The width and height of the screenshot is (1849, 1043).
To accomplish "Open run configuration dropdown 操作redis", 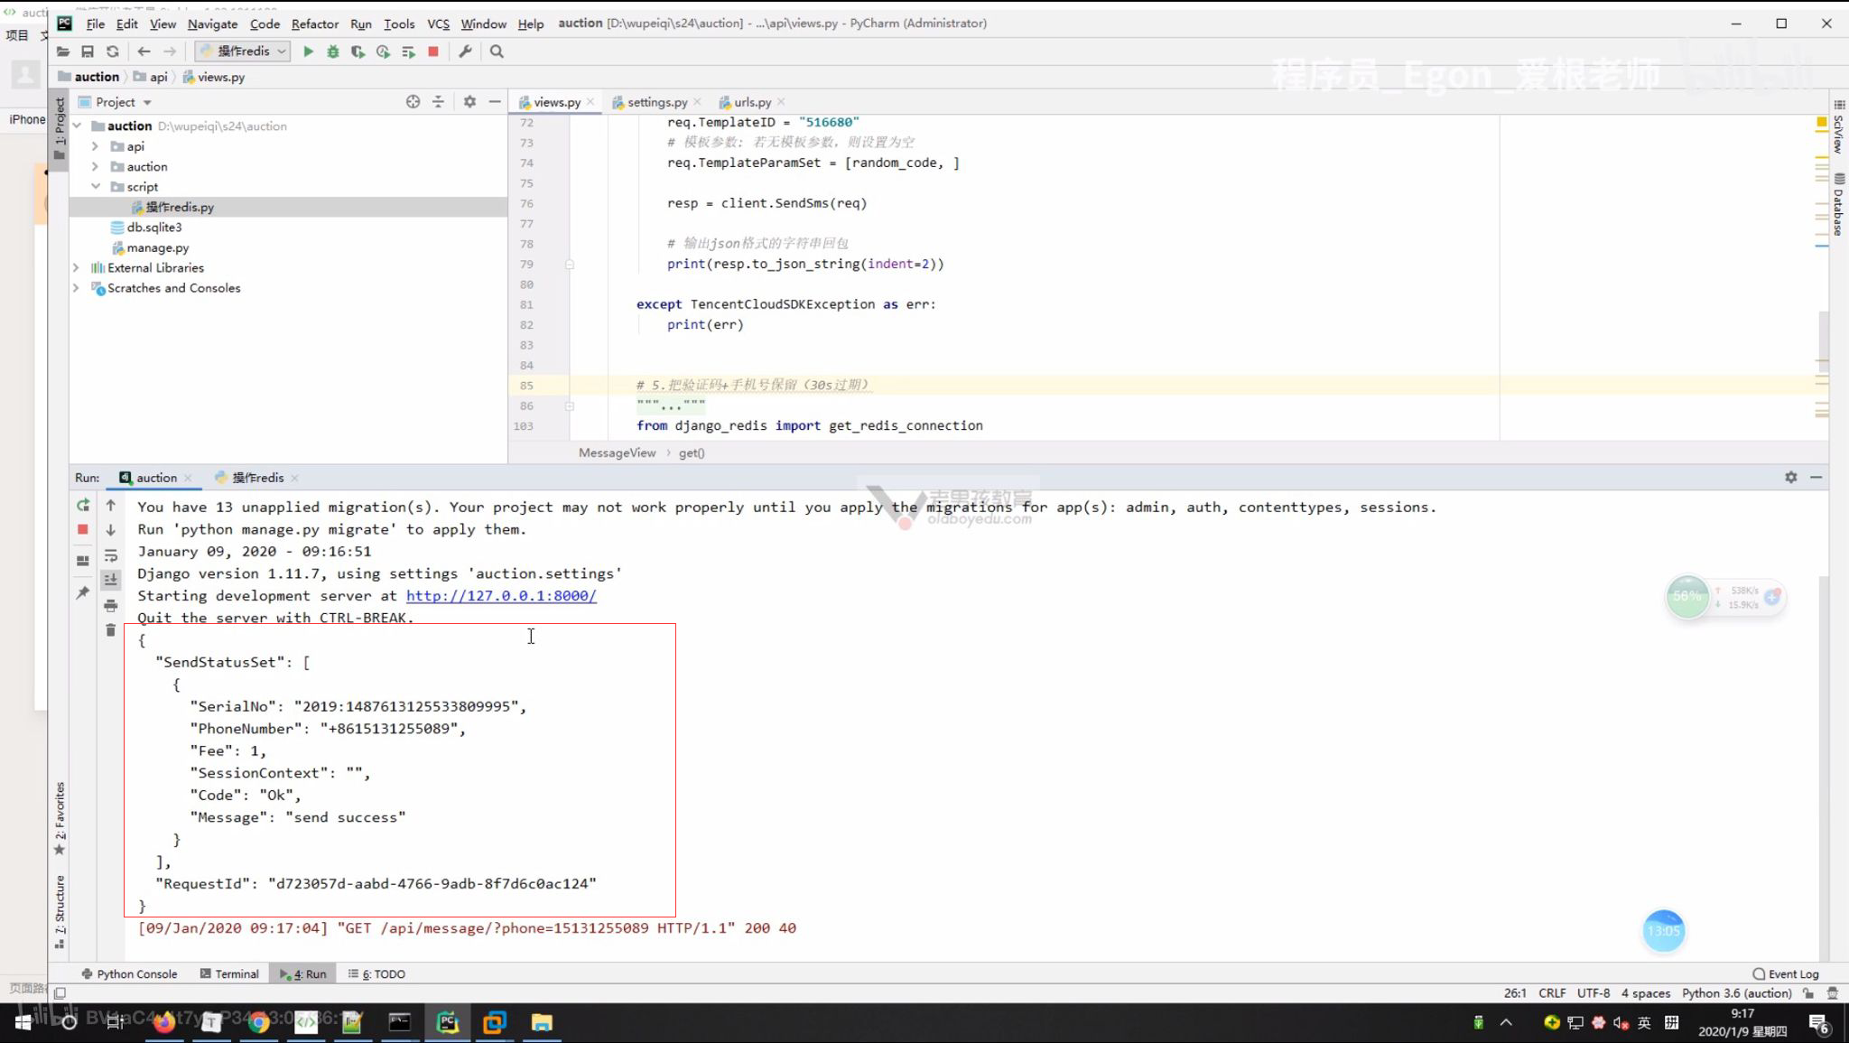I will pos(243,51).
